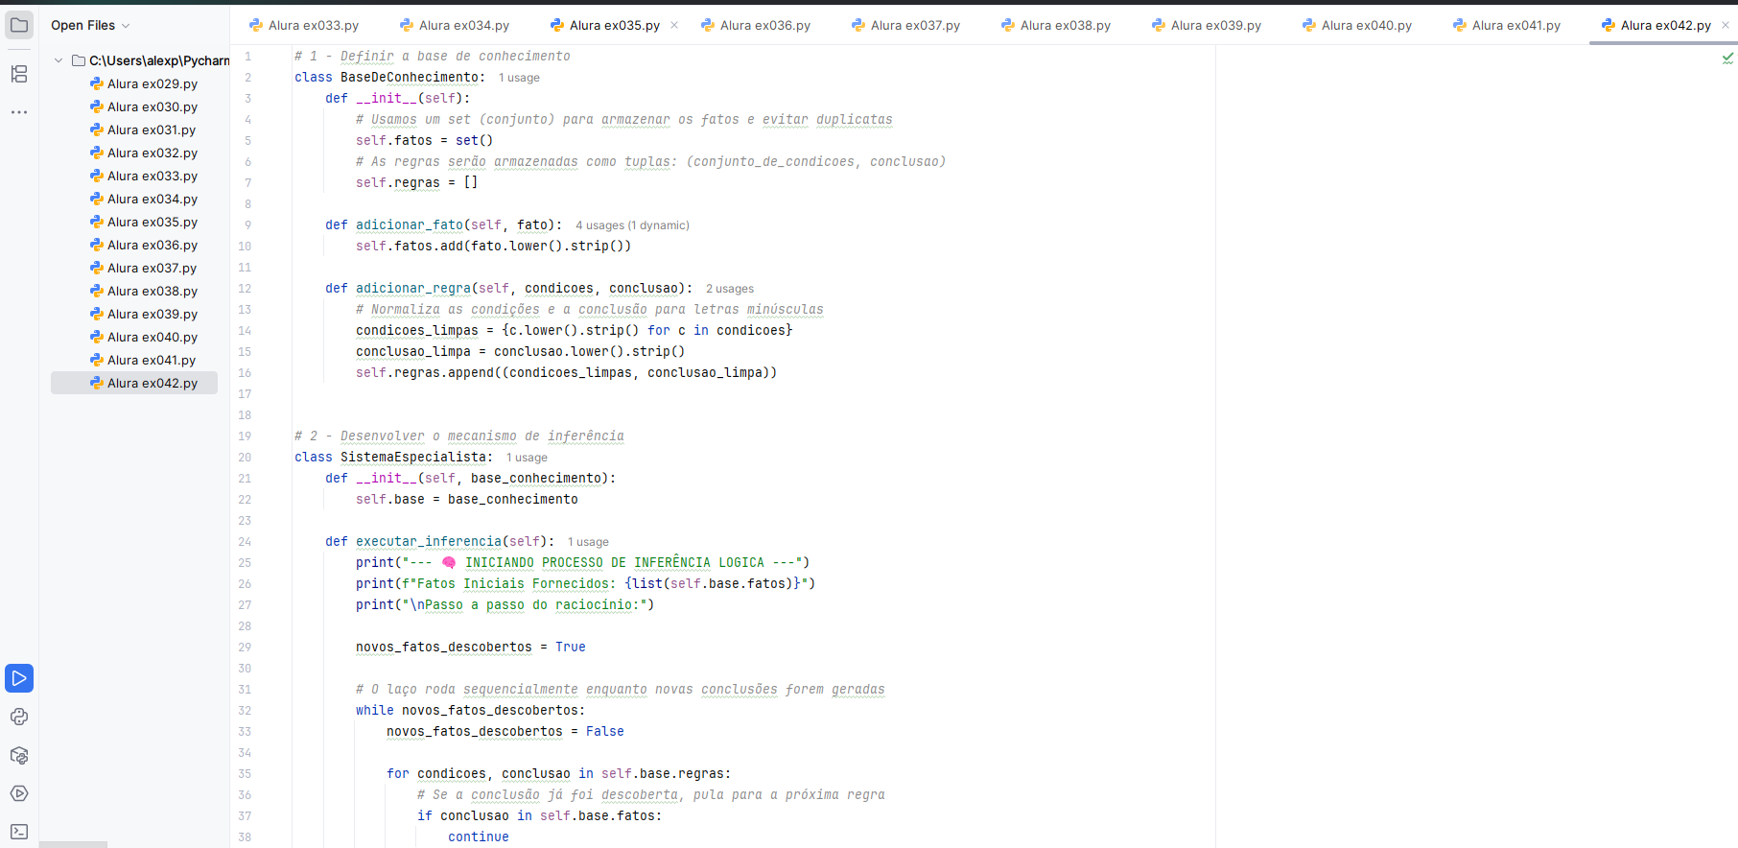Viewport: 1738px width, 848px height.
Task: Open the Terminal tool window
Action: tap(19, 832)
